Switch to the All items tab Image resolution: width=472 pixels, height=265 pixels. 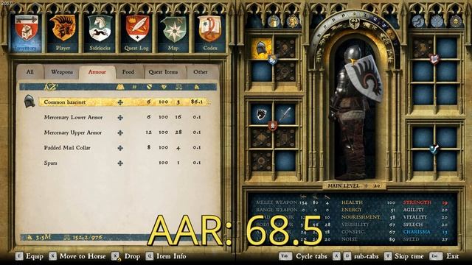click(29, 72)
